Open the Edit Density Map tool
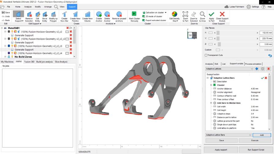Image resolution: width=274 pixels, height=154 pixels. point(174,16)
